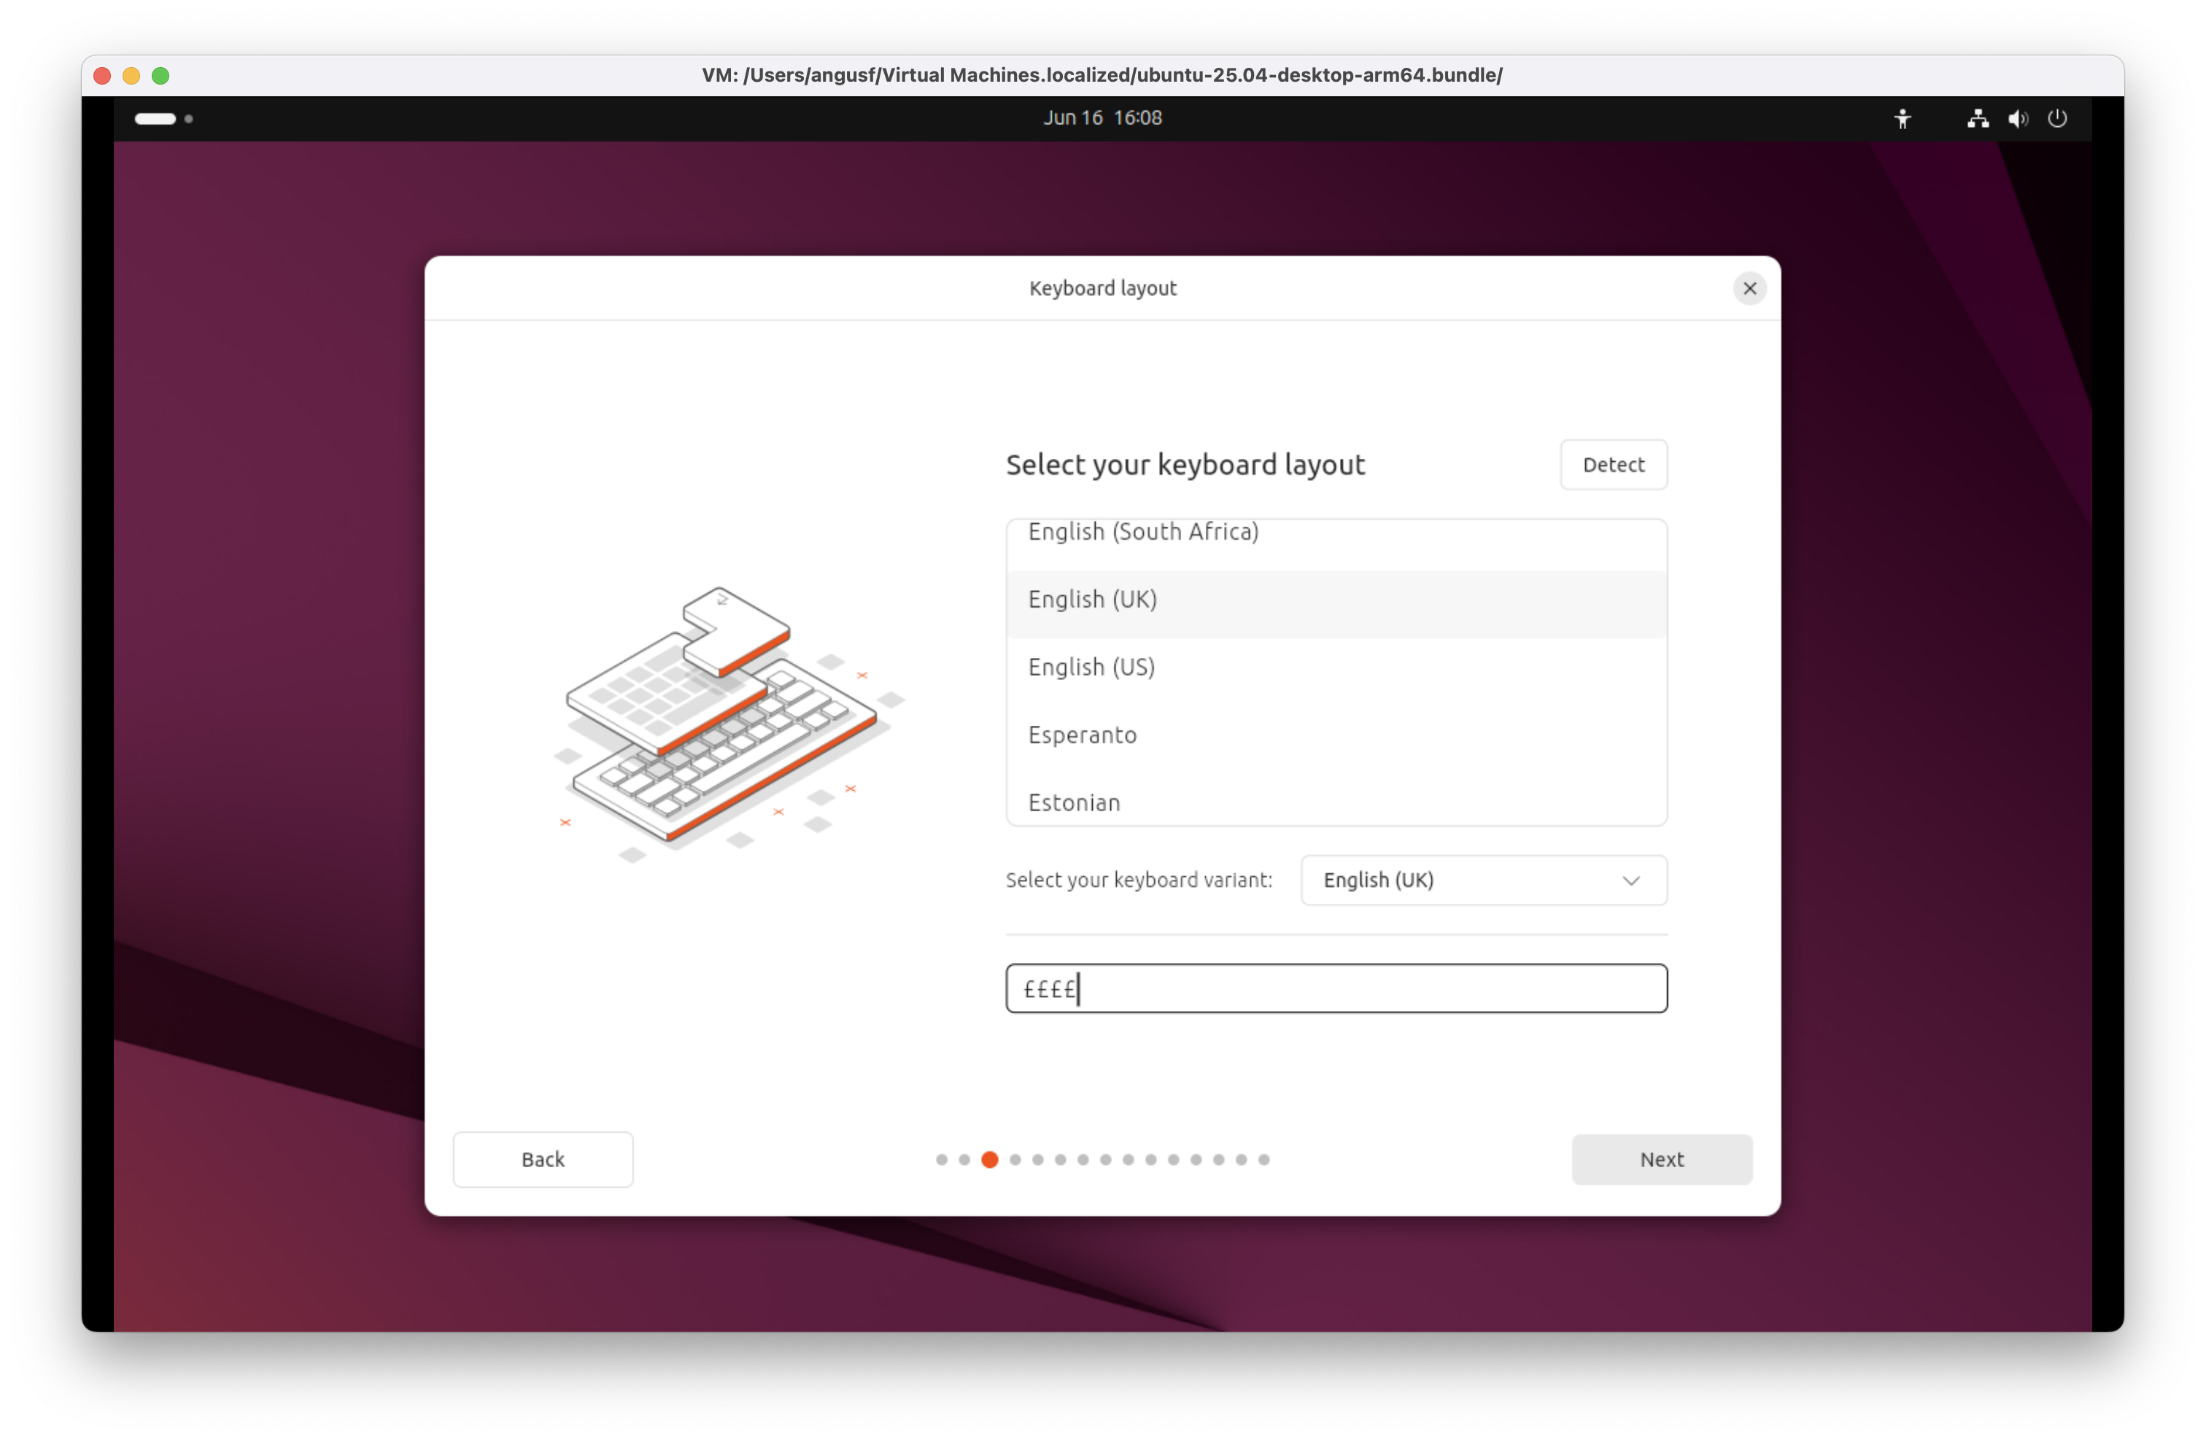This screenshot has width=2206, height=1440.
Task: Click the last pagination dot
Action: point(1263,1159)
